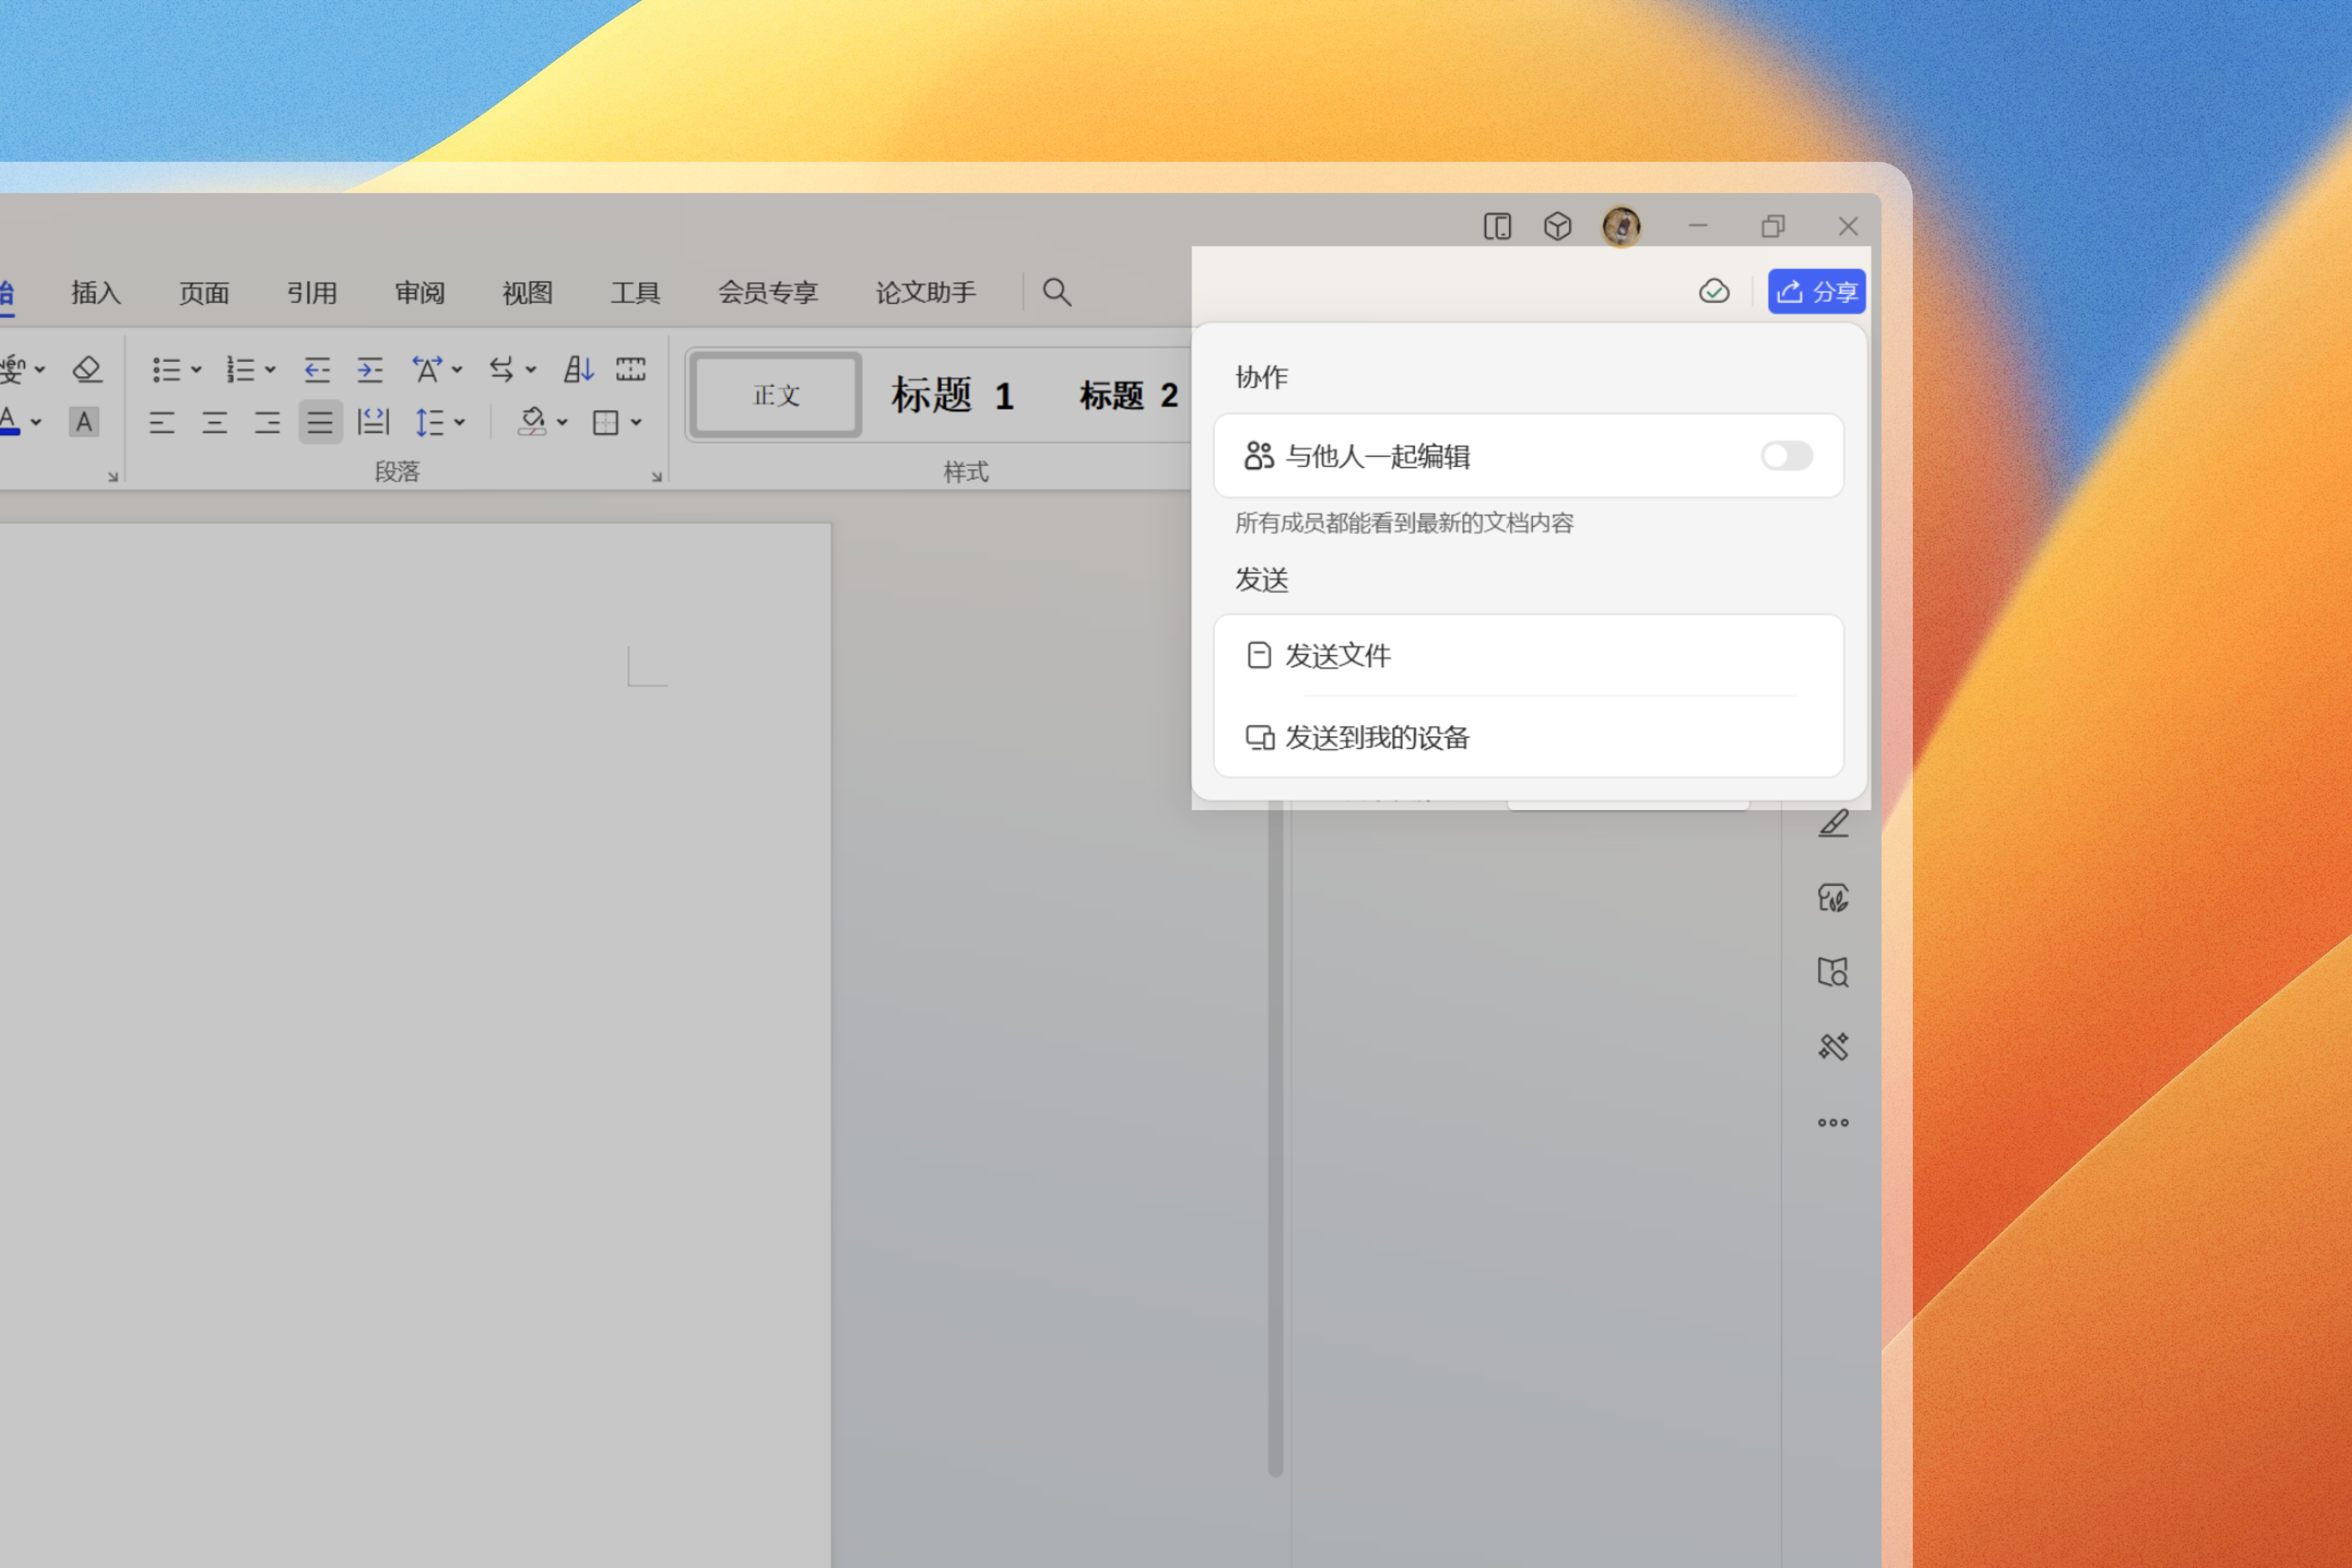This screenshot has width=2352, height=1568.
Task: Apply character shading with the gray A icon
Action: [x=84, y=422]
